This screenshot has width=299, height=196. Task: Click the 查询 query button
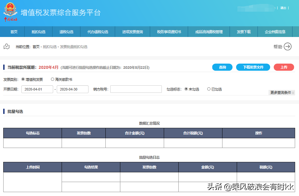point(222,67)
